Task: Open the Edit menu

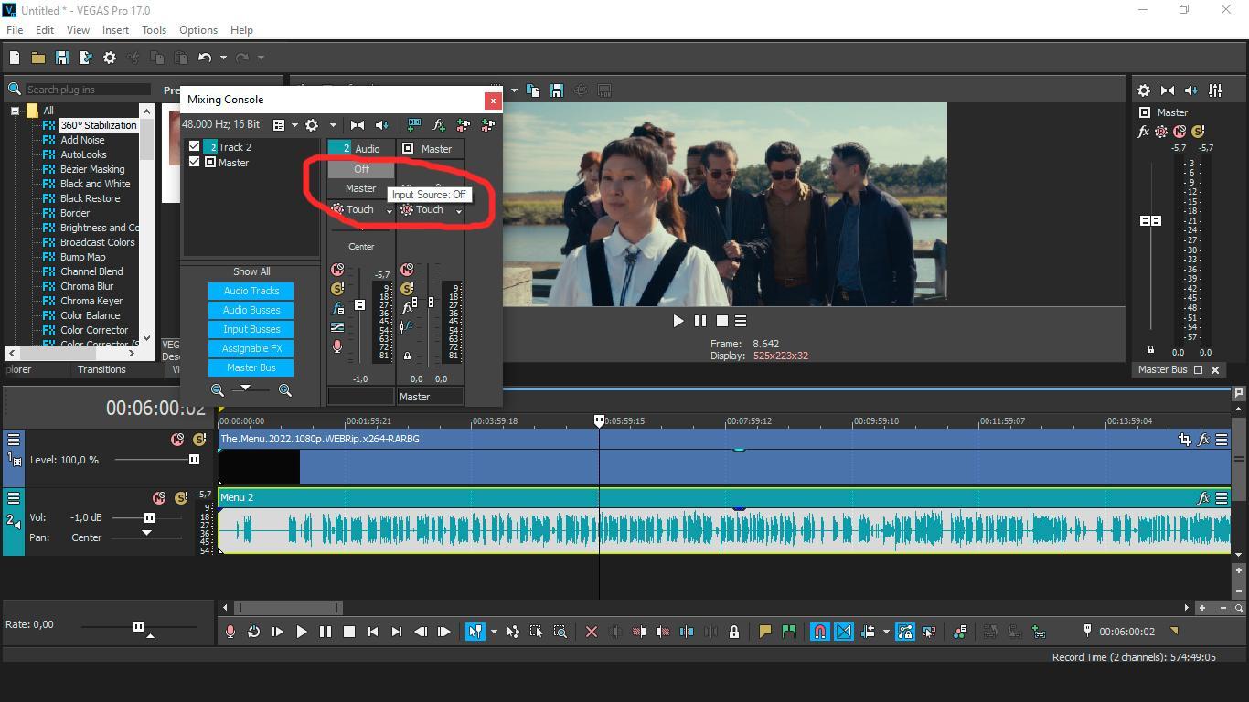Action: 45,30
